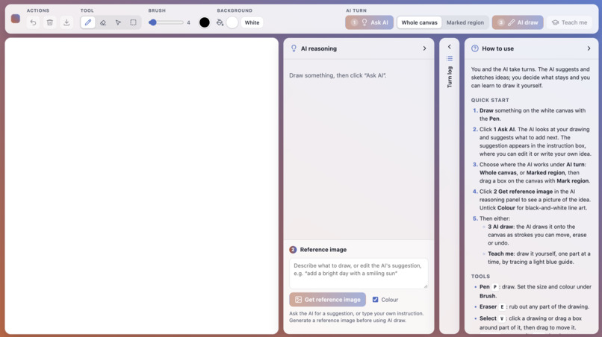602x337 pixels.
Task: Switch AI scope to Marked region
Action: (x=465, y=22)
